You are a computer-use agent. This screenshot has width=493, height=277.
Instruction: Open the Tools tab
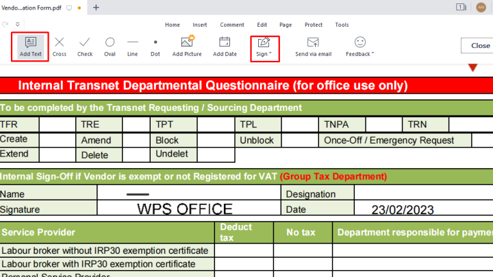click(342, 25)
